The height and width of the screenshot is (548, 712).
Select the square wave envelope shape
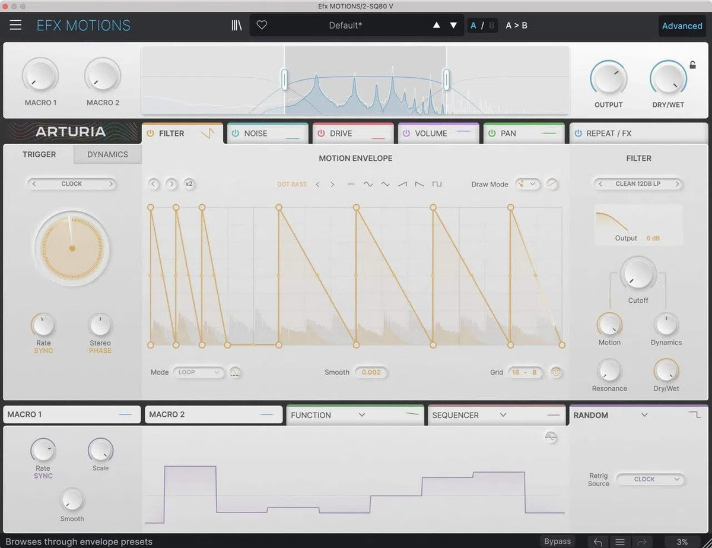tap(437, 184)
